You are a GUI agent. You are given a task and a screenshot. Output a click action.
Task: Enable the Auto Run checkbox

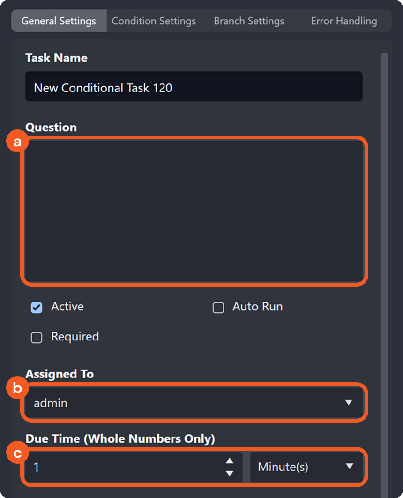pyautogui.click(x=218, y=307)
